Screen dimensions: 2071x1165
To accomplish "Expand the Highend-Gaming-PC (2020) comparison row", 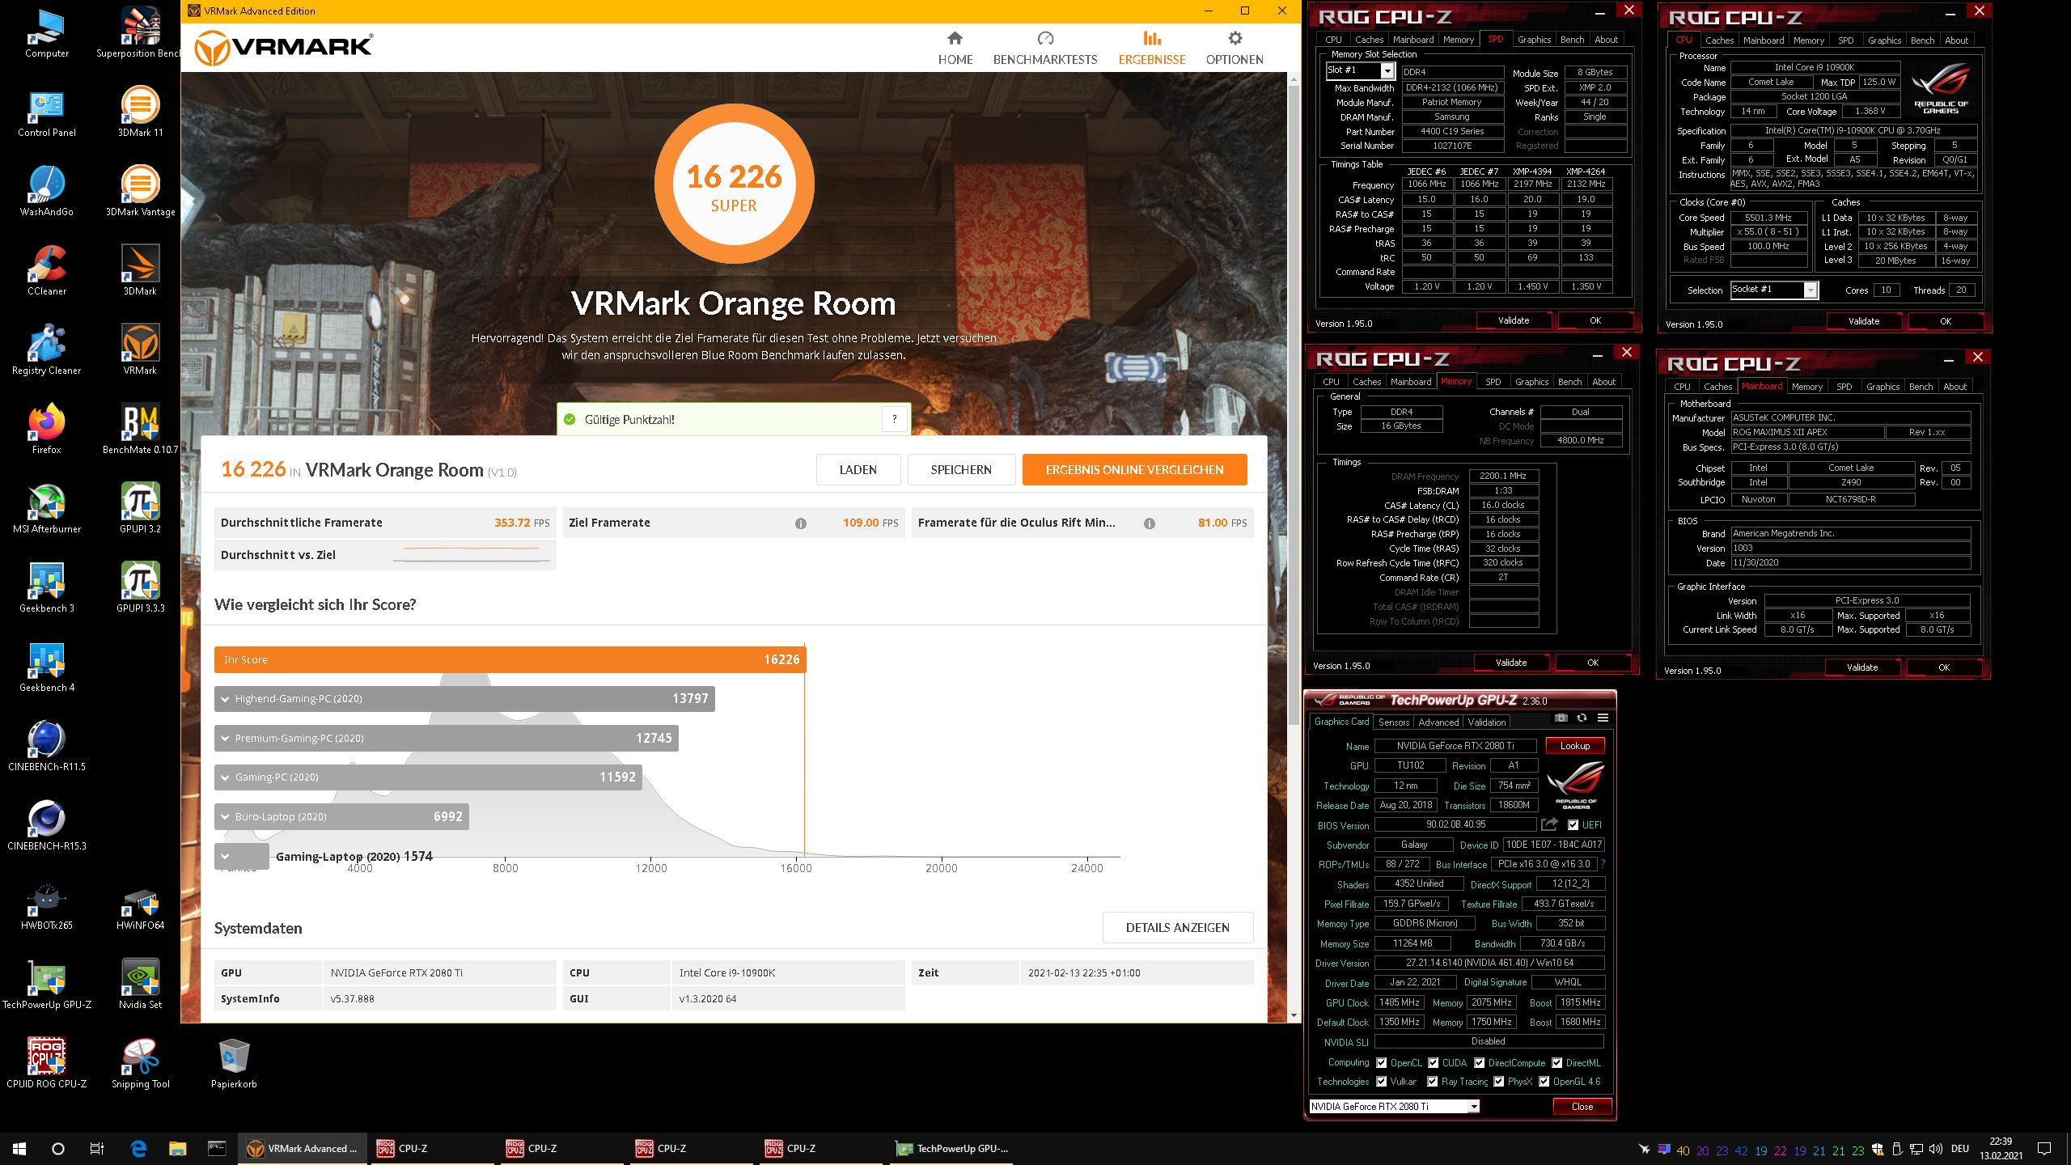I will (x=464, y=699).
